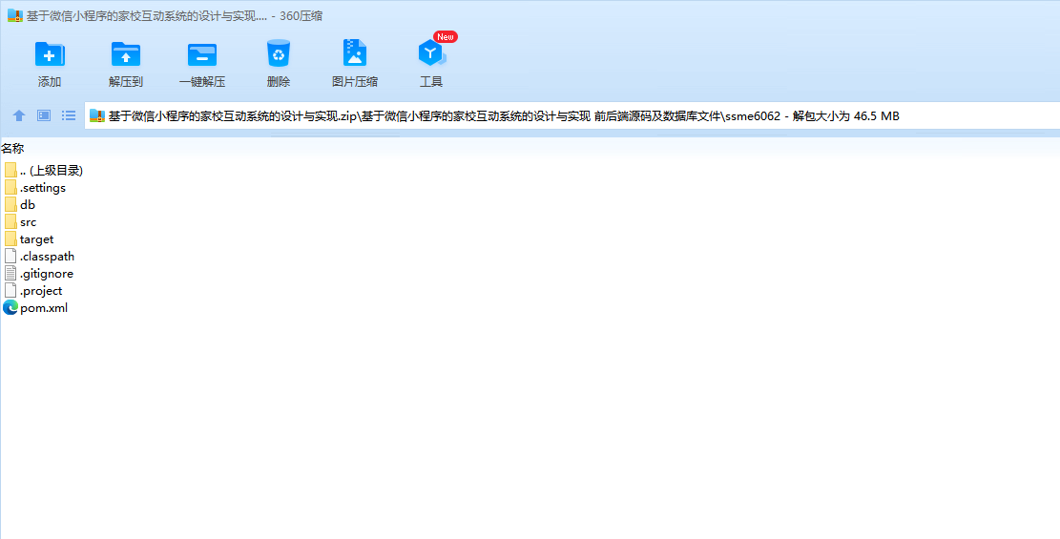Select the .settings folder icon
This screenshot has height=539, width=1060.
pos(10,187)
